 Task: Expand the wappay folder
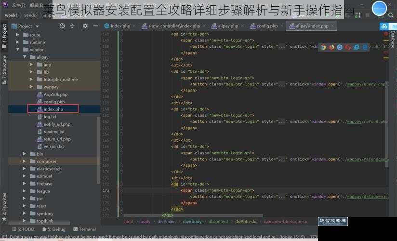31,87
